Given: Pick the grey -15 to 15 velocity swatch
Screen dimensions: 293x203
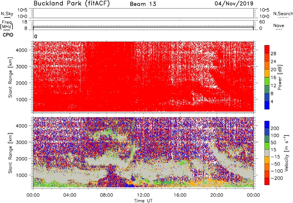Looking at the screenshot, I should coord(267,153).
